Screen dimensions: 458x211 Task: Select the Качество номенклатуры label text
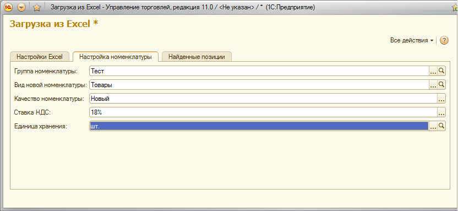point(50,99)
